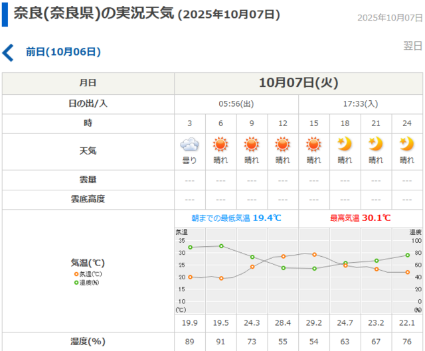The width and height of the screenshot is (425, 351).
Task: Click the 29.2 temperature point on graph
Action: [x=314, y=254]
